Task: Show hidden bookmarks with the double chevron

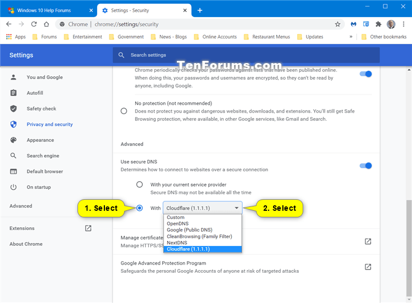Action: pos(351,37)
